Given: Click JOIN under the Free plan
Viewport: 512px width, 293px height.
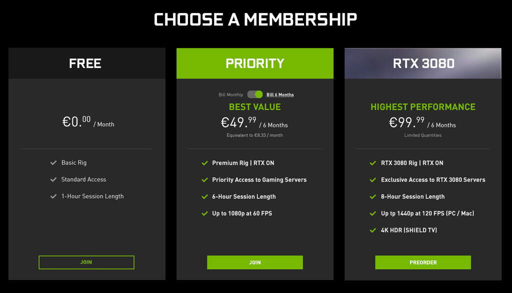Looking at the screenshot, I should (86, 262).
